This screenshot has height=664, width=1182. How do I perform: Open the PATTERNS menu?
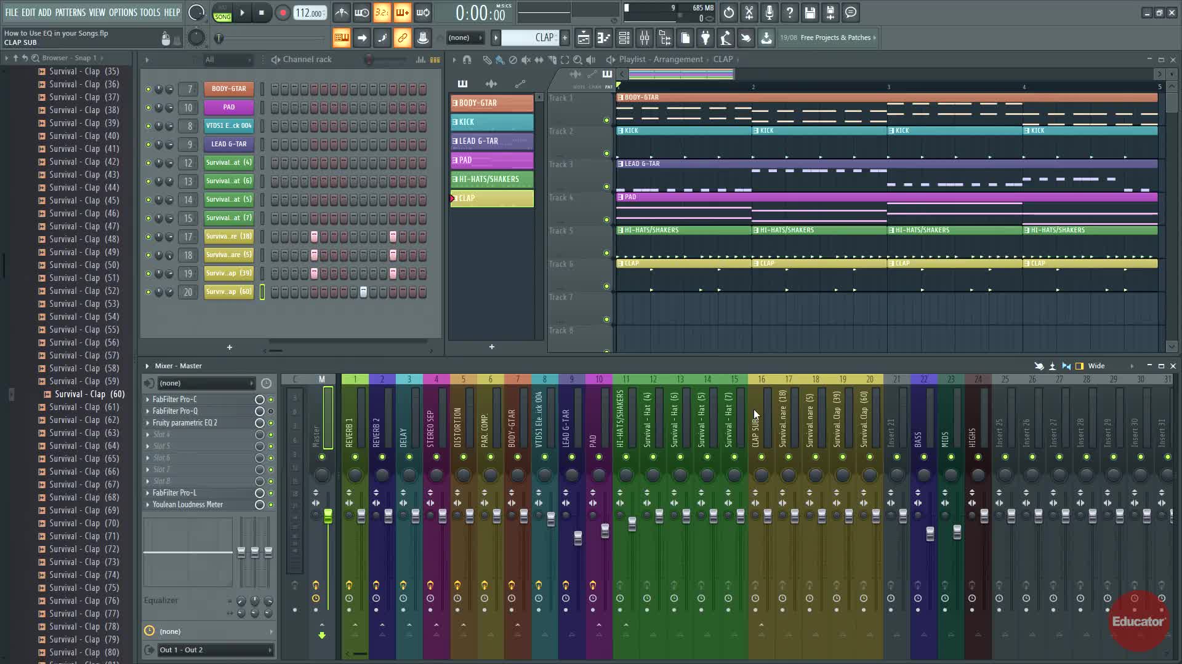[x=70, y=12]
